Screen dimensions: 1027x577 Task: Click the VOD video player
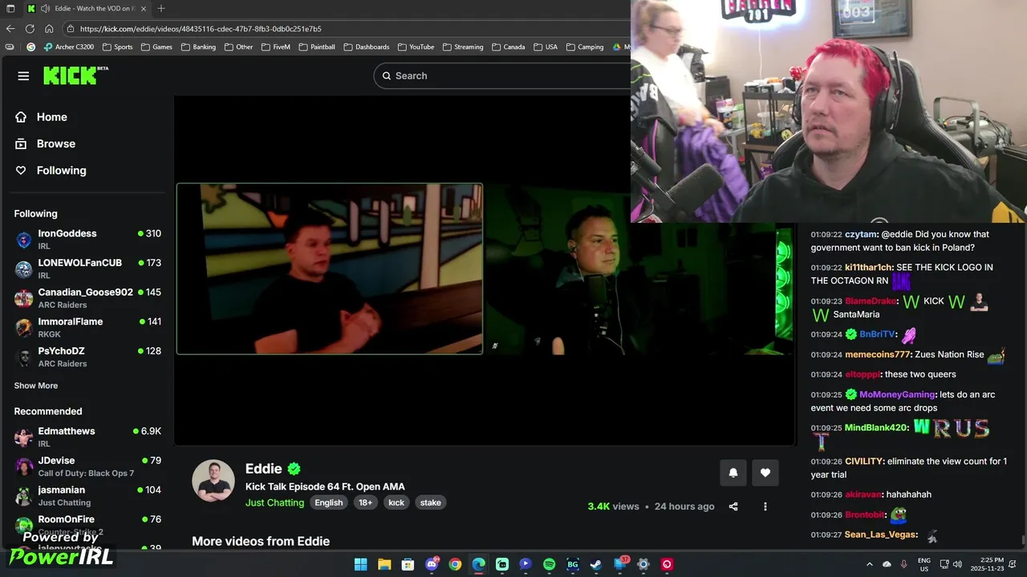coord(485,270)
